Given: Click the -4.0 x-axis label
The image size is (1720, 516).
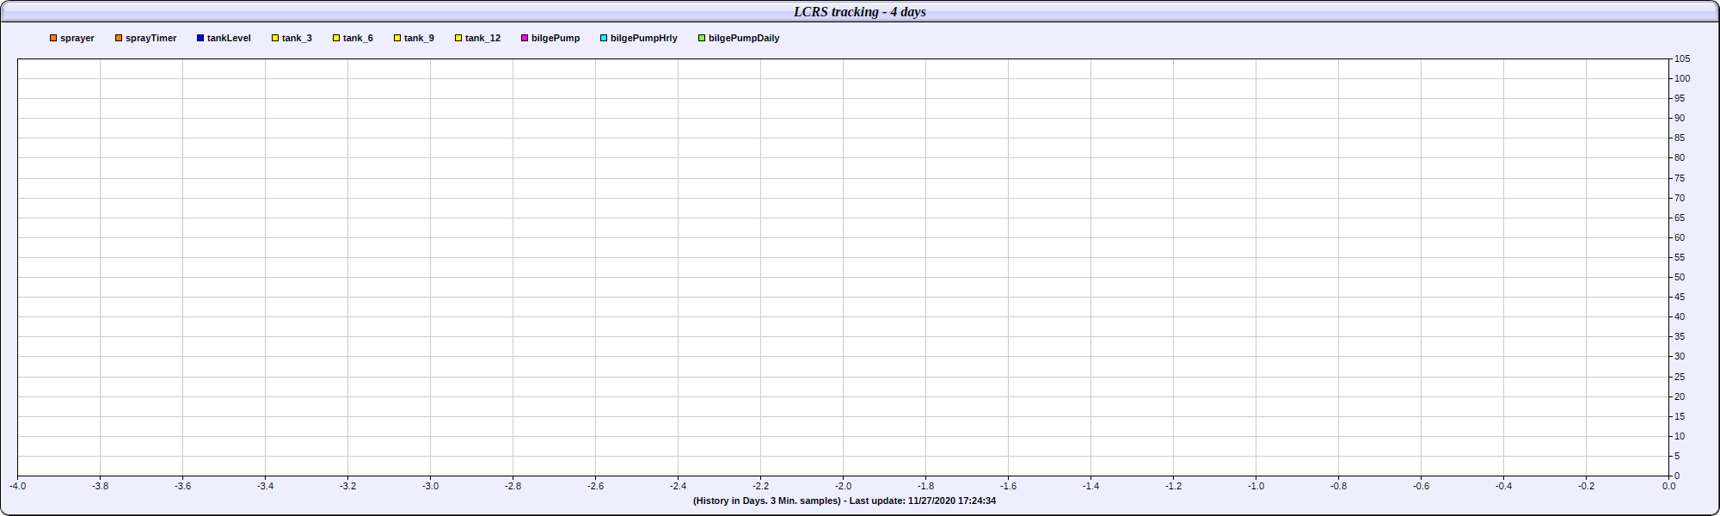Looking at the screenshot, I should (17, 486).
